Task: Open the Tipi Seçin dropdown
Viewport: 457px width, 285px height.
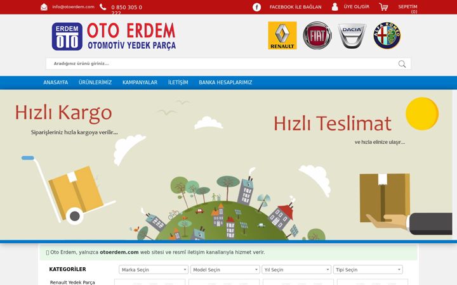Action: 368,270
